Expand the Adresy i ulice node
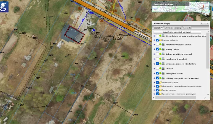This screenshot has width=213, height=124. pyautogui.click(x=154, y=49)
